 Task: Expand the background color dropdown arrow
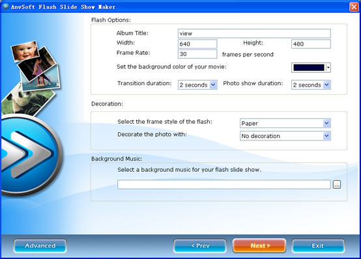328,68
